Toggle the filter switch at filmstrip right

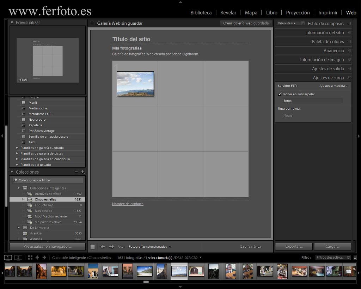click(x=355, y=258)
